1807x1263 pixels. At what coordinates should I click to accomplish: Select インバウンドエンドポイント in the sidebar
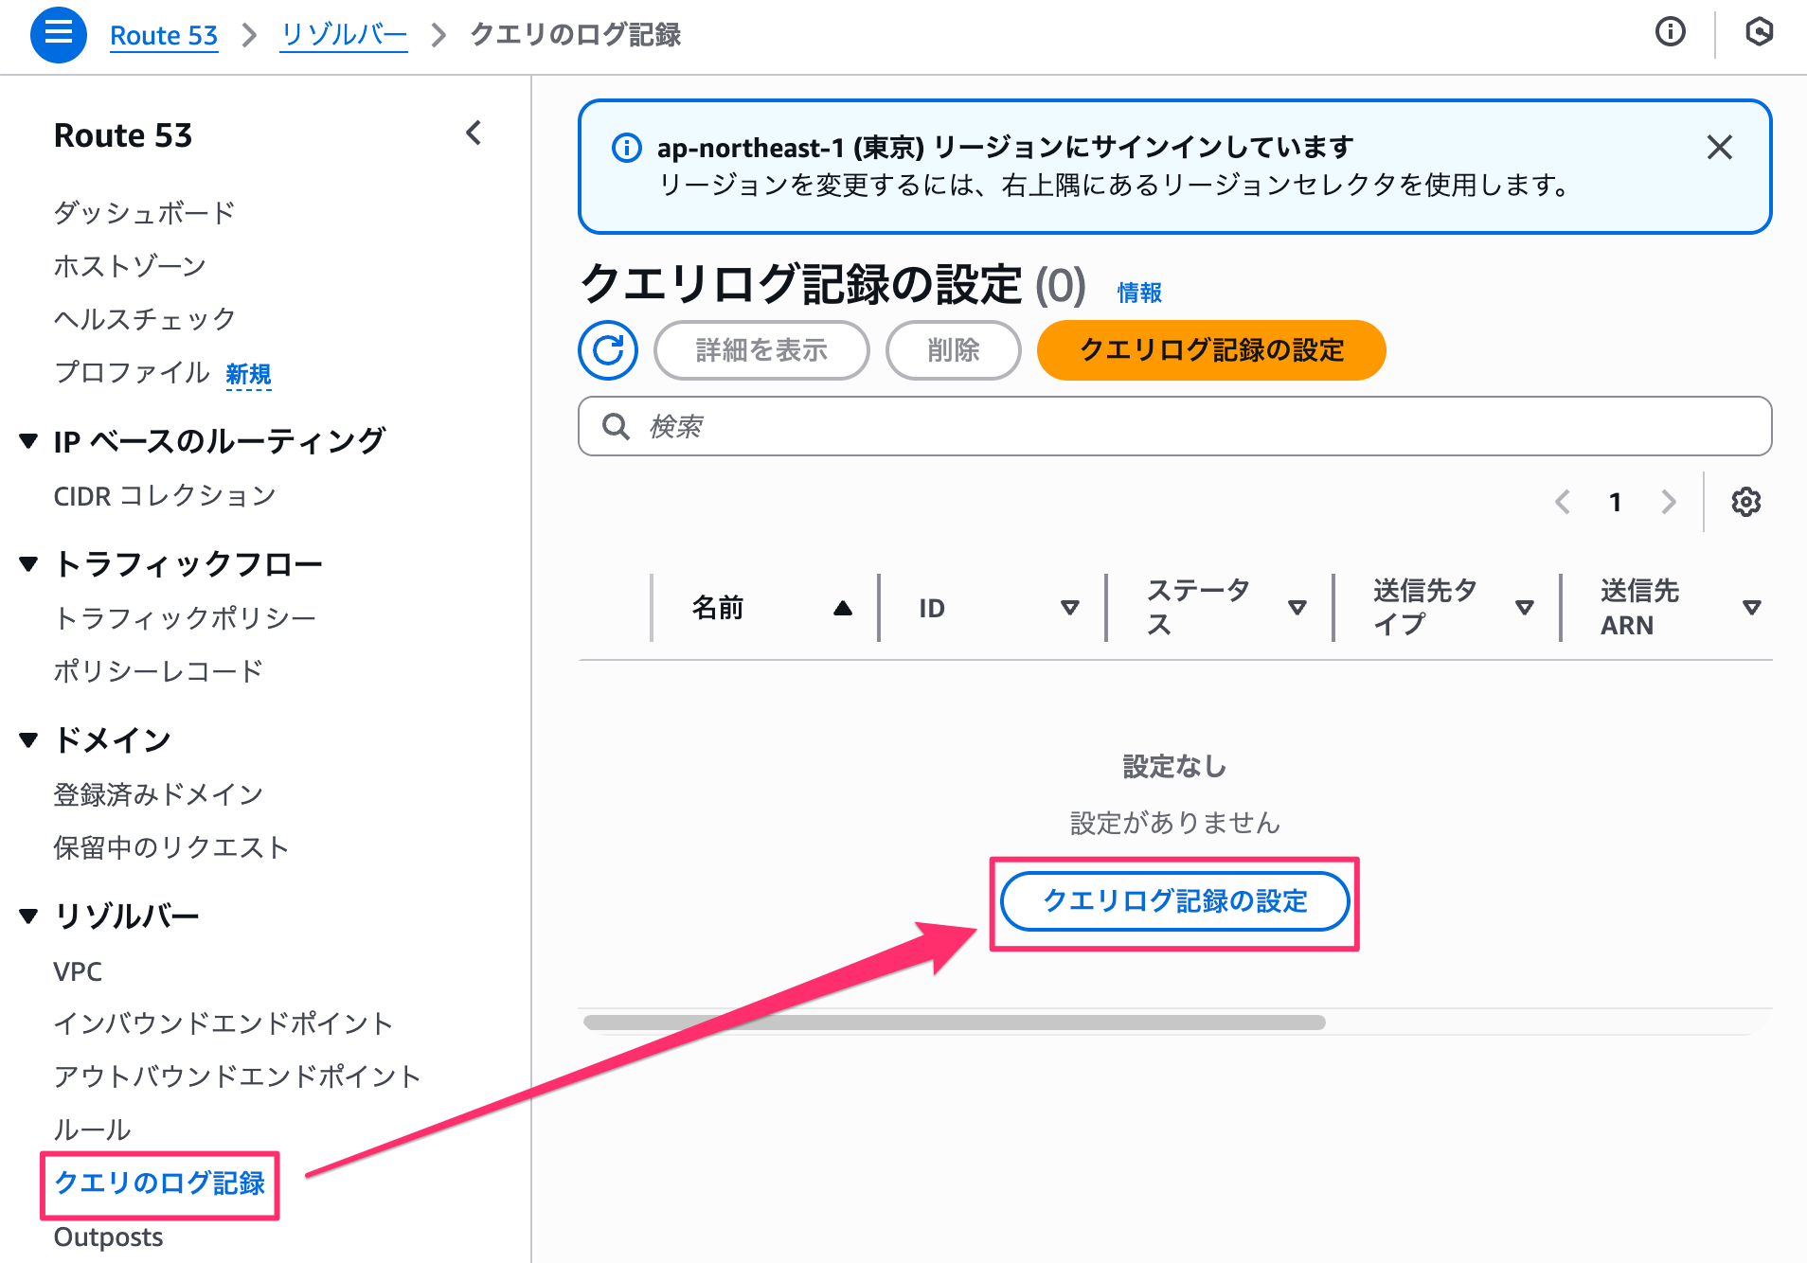point(223,1023)
